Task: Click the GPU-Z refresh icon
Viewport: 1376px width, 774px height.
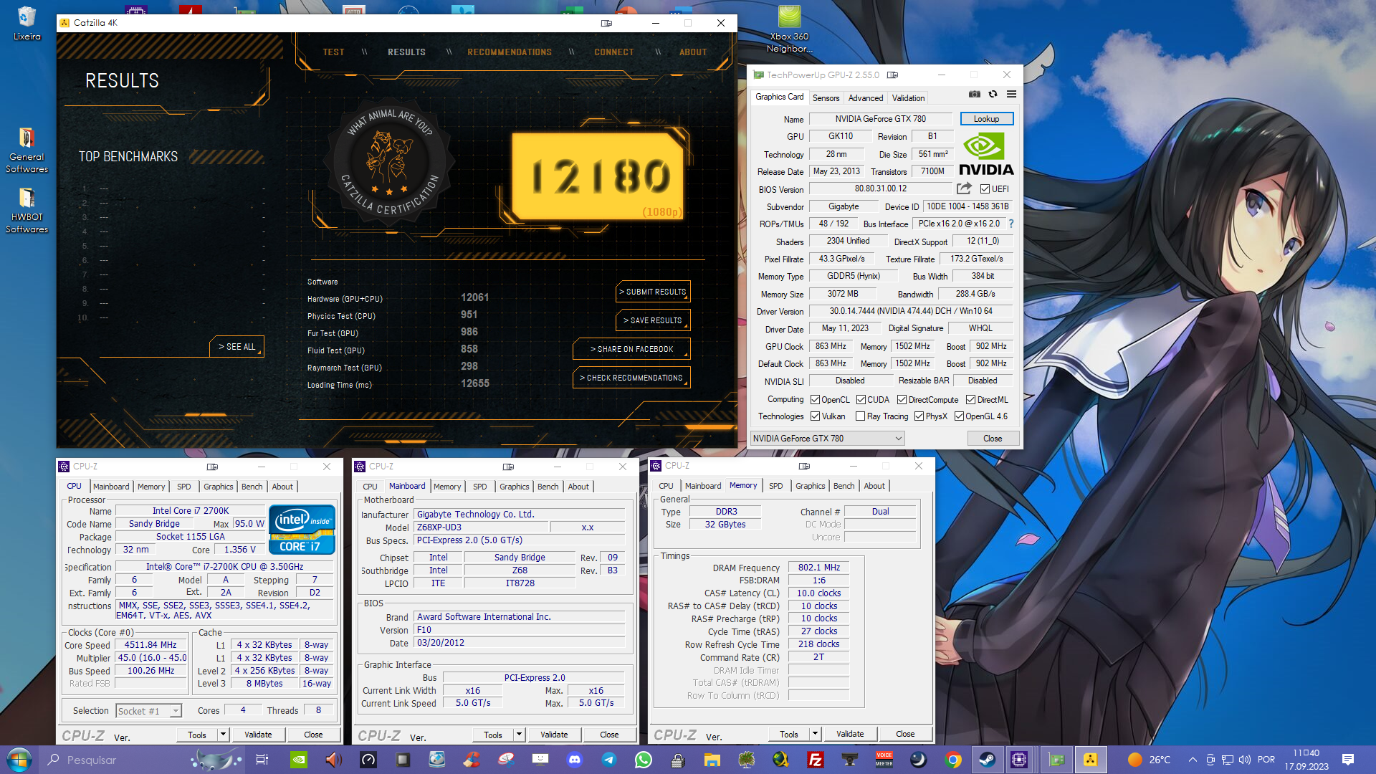Action: click(x=993, y=94)
